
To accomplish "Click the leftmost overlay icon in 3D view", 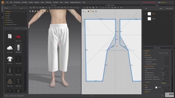I will point(30,11).
